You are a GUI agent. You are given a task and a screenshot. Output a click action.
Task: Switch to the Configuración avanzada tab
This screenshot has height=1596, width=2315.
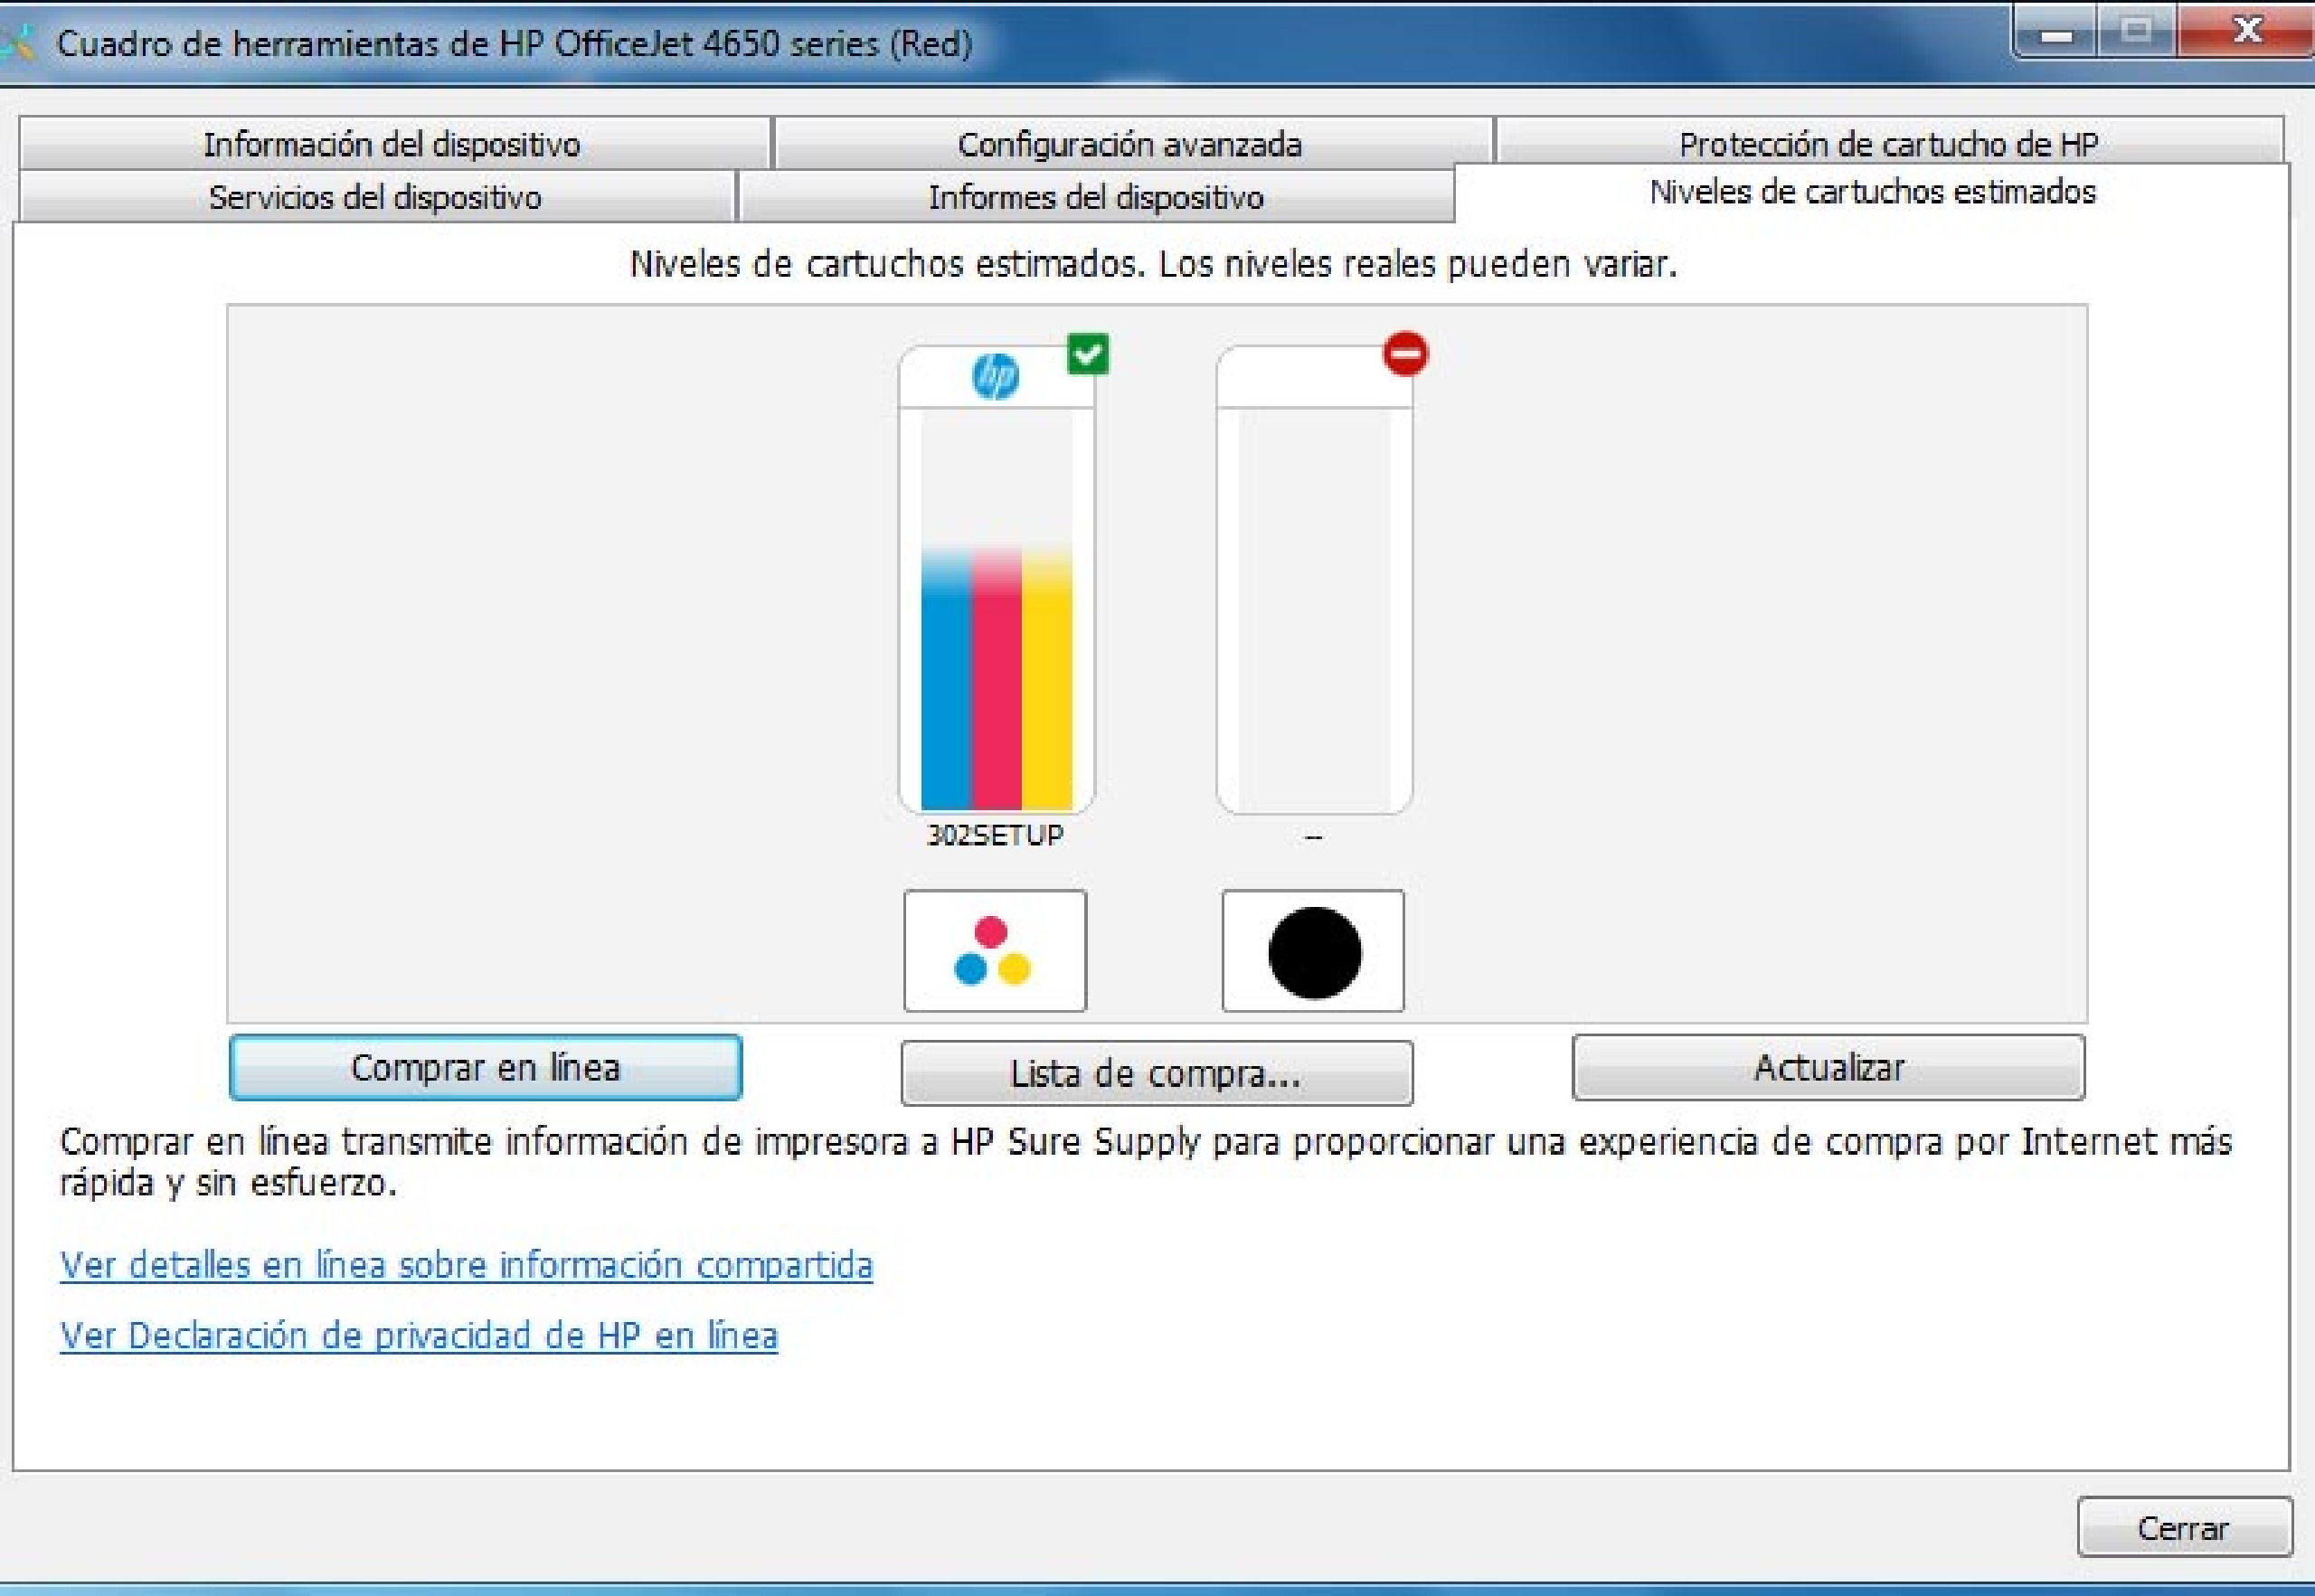coord(1130,144)
